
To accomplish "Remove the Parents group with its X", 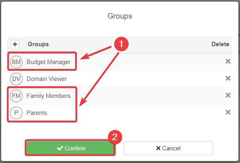I will coord(228,112).
